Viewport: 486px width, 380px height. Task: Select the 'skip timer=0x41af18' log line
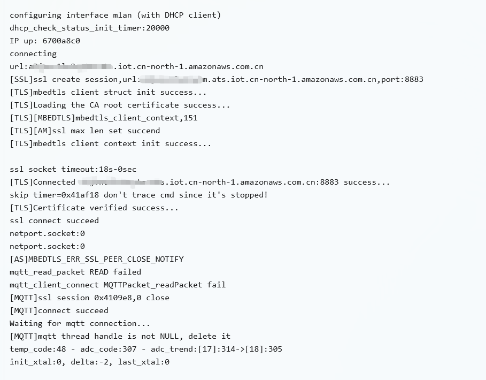coord(139,195)
